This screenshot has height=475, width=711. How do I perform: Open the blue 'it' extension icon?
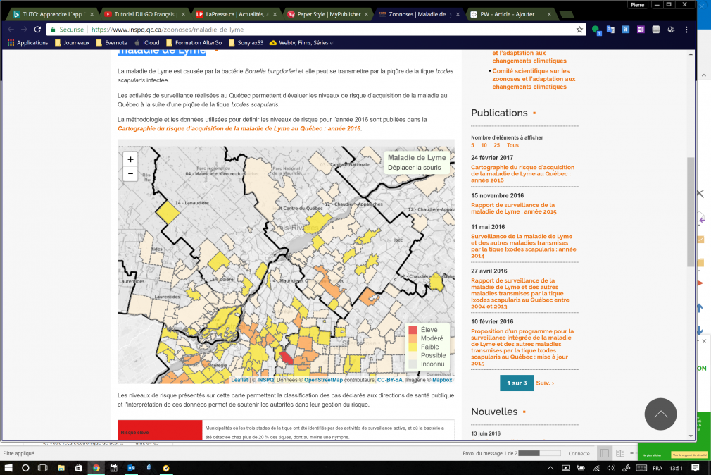coord(625,30)
